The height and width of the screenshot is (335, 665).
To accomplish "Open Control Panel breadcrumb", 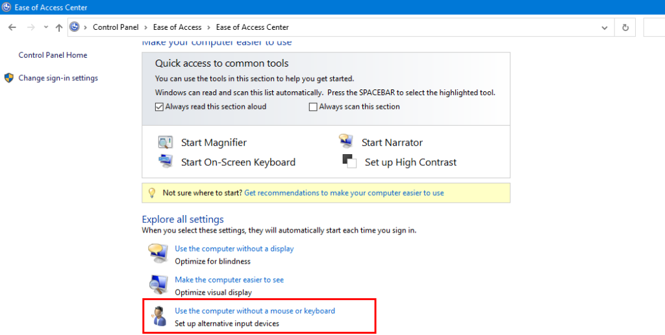I will tap(116, 27).
